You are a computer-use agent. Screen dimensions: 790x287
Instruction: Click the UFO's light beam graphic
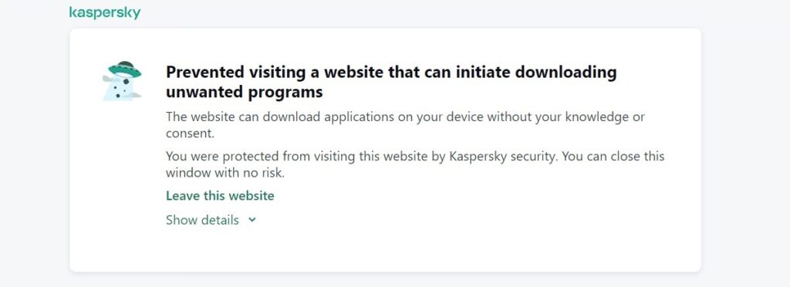118,89
